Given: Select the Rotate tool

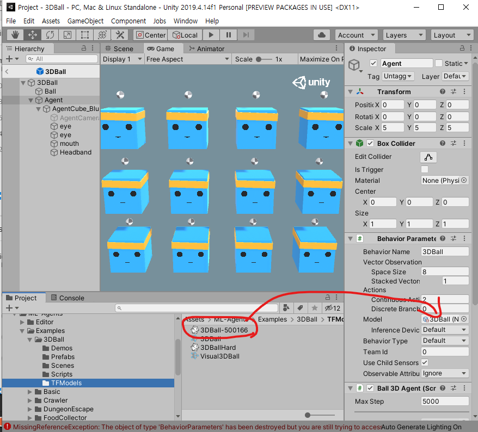Looking at the screenshot, I should (x=50, y=35).
